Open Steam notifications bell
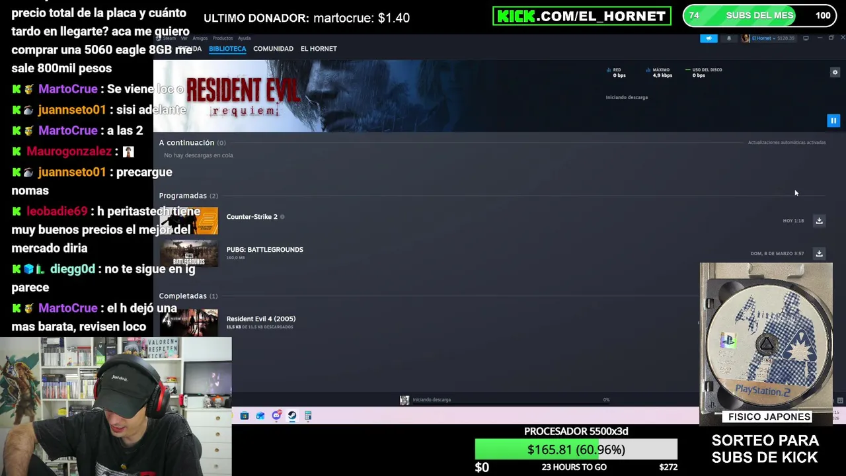This screenshot has width=846, height=476. (729, 38)
